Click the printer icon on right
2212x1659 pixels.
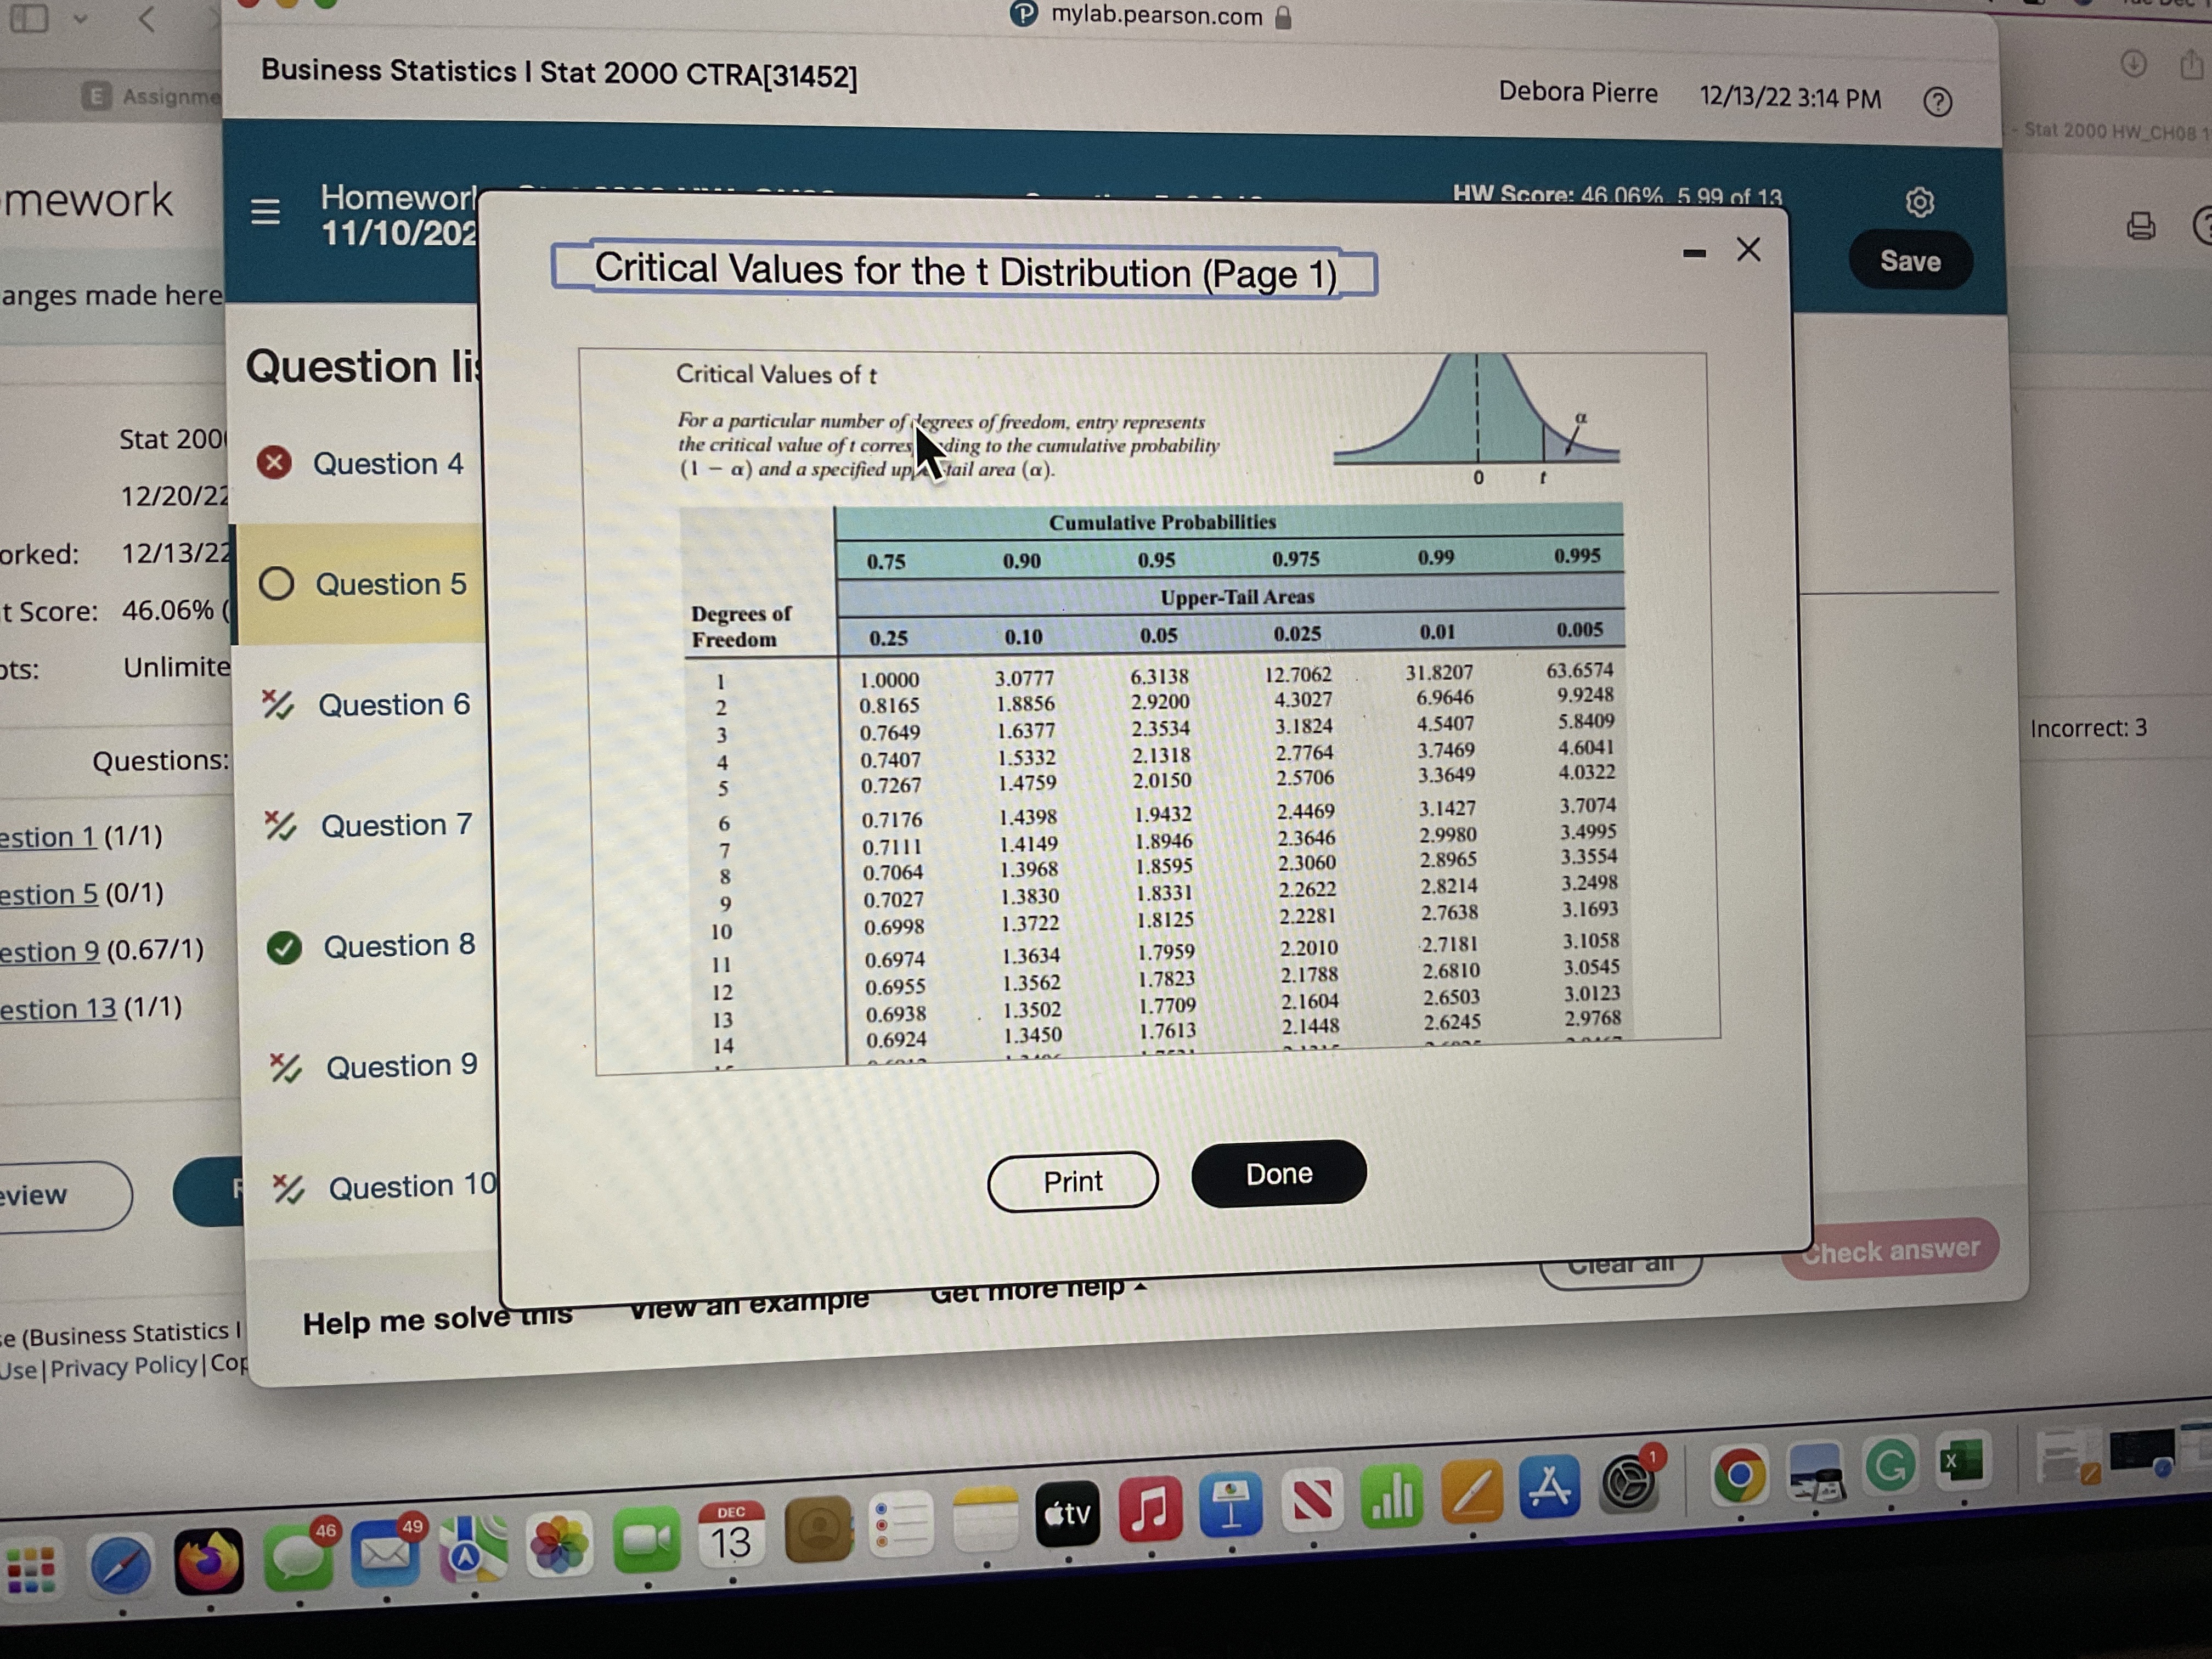[2140, 226]
